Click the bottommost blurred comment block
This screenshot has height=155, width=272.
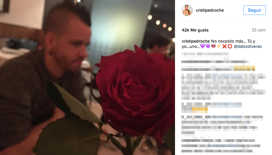221,146
